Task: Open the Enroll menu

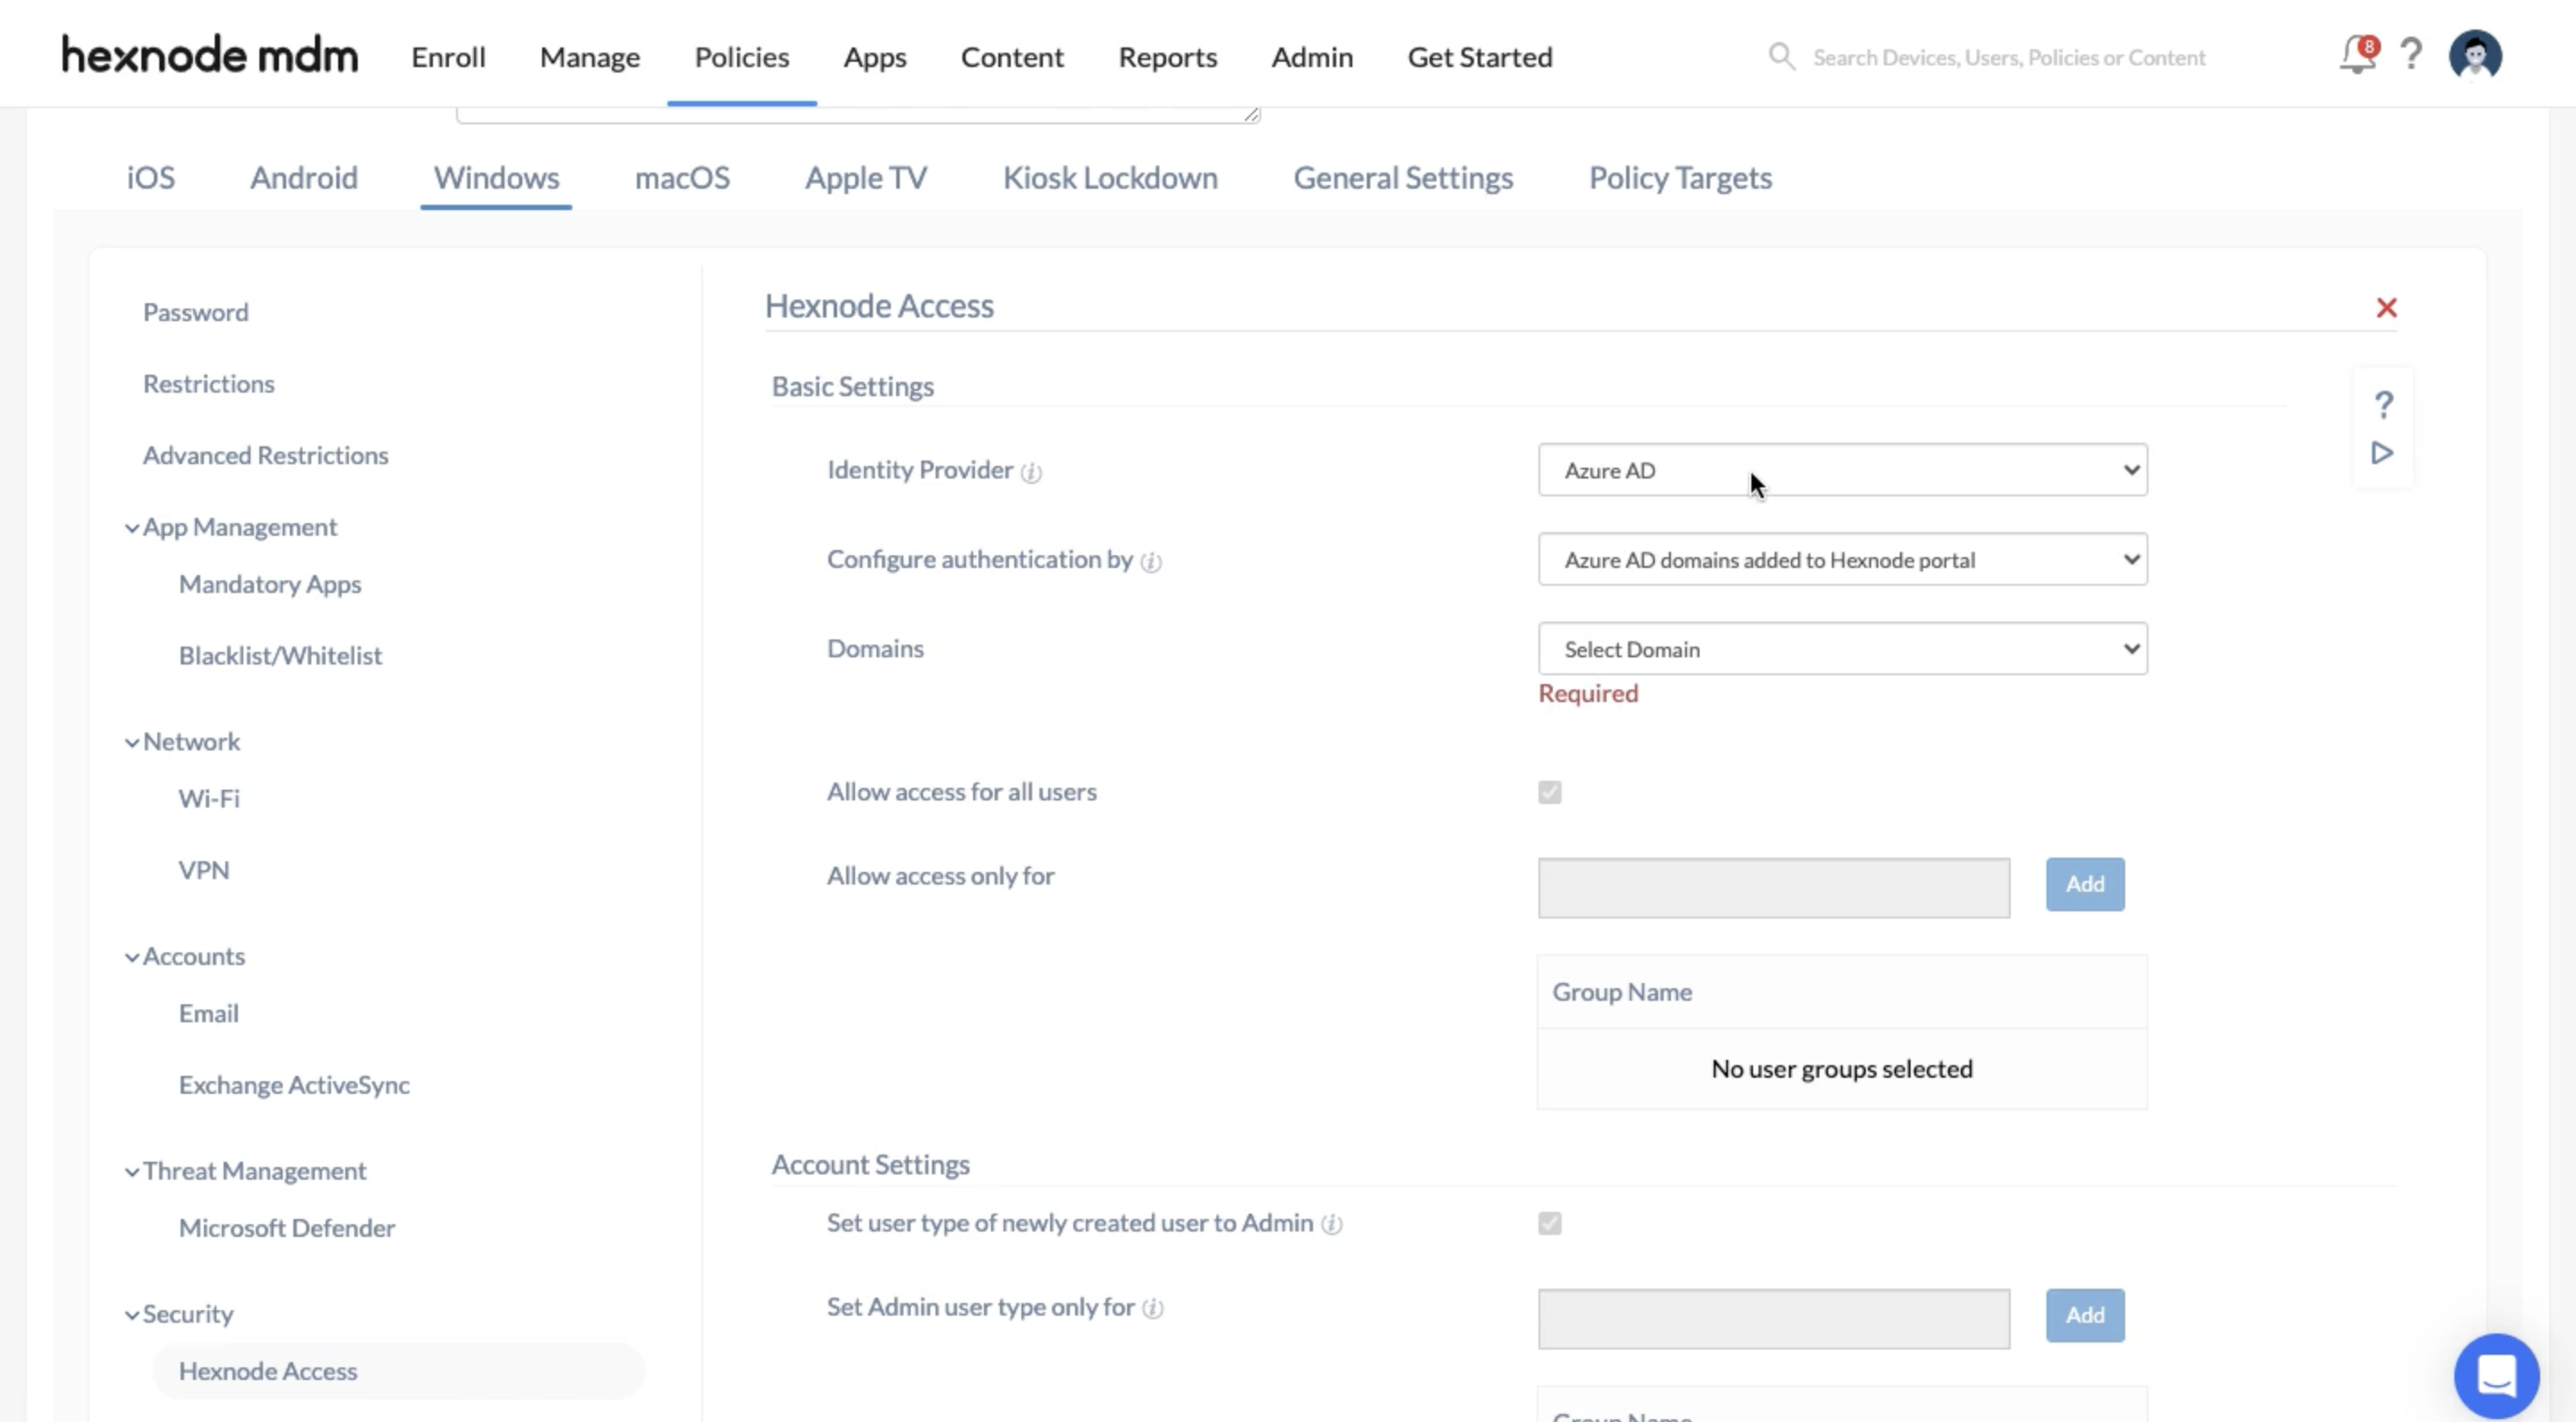Action: pyautogui.click(x=448, y=57)
